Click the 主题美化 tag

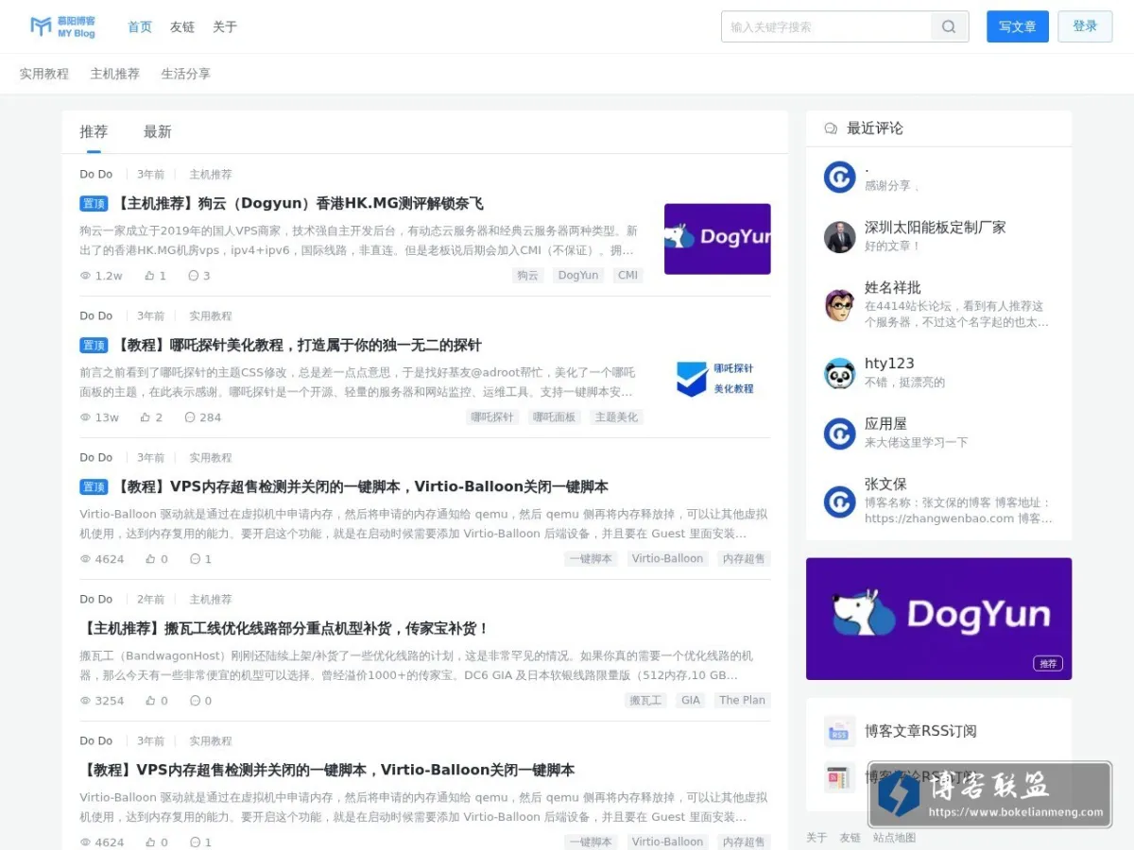point(616,417)
